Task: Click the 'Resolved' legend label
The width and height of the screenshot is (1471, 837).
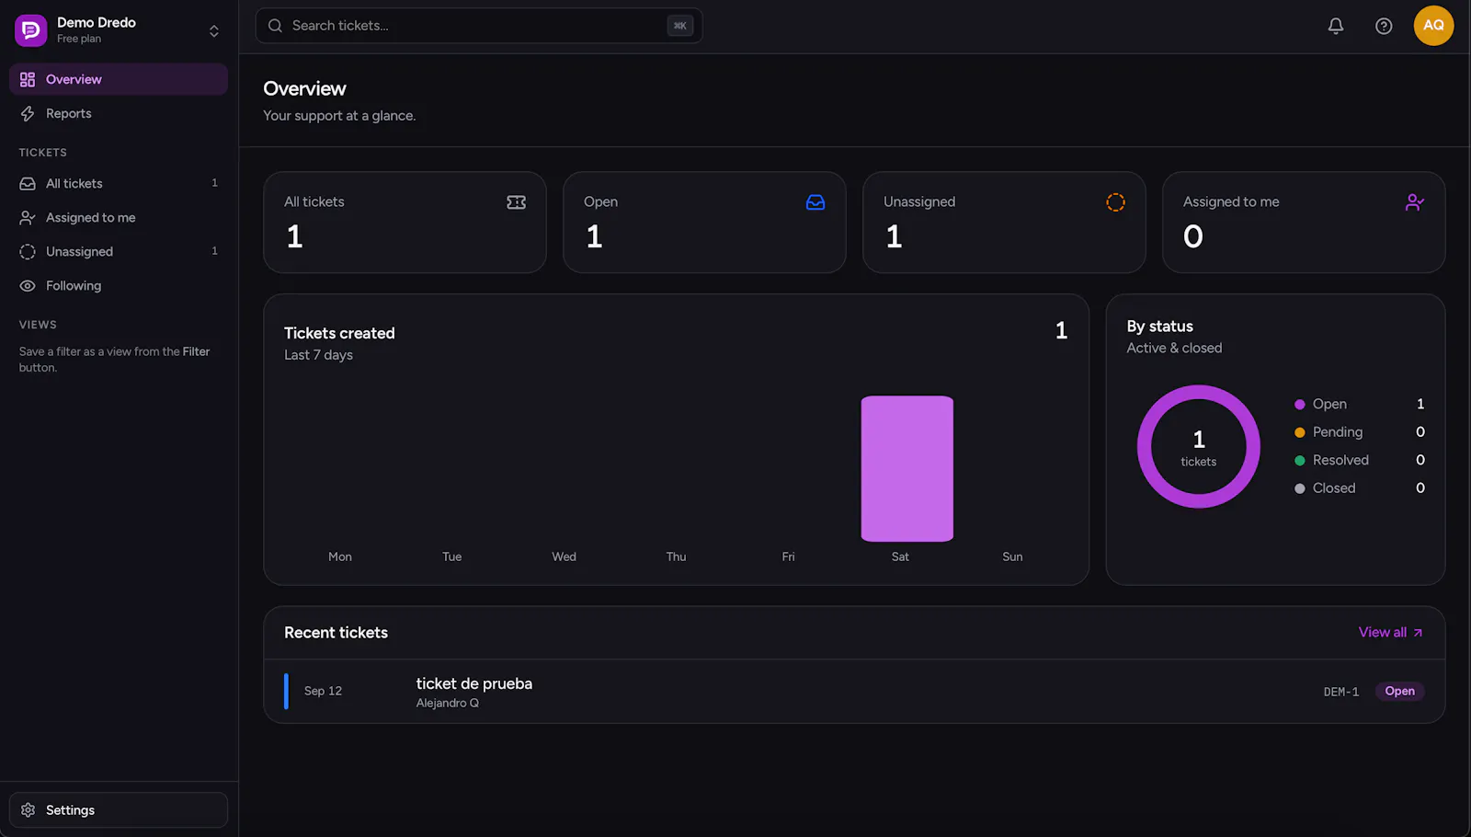Action: [1340, 460]
